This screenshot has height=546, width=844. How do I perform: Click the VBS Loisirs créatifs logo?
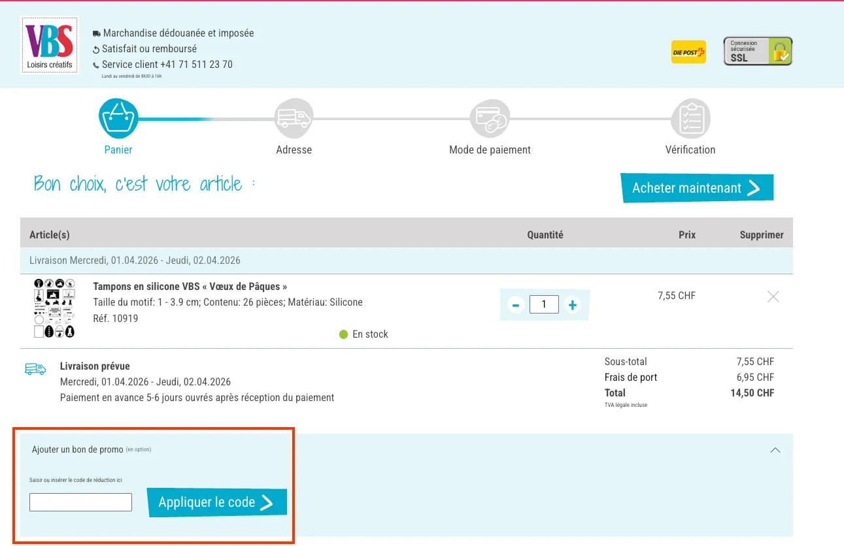[49, 46]
